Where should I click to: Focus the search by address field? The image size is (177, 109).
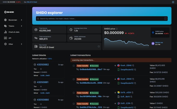pos(102,19)
